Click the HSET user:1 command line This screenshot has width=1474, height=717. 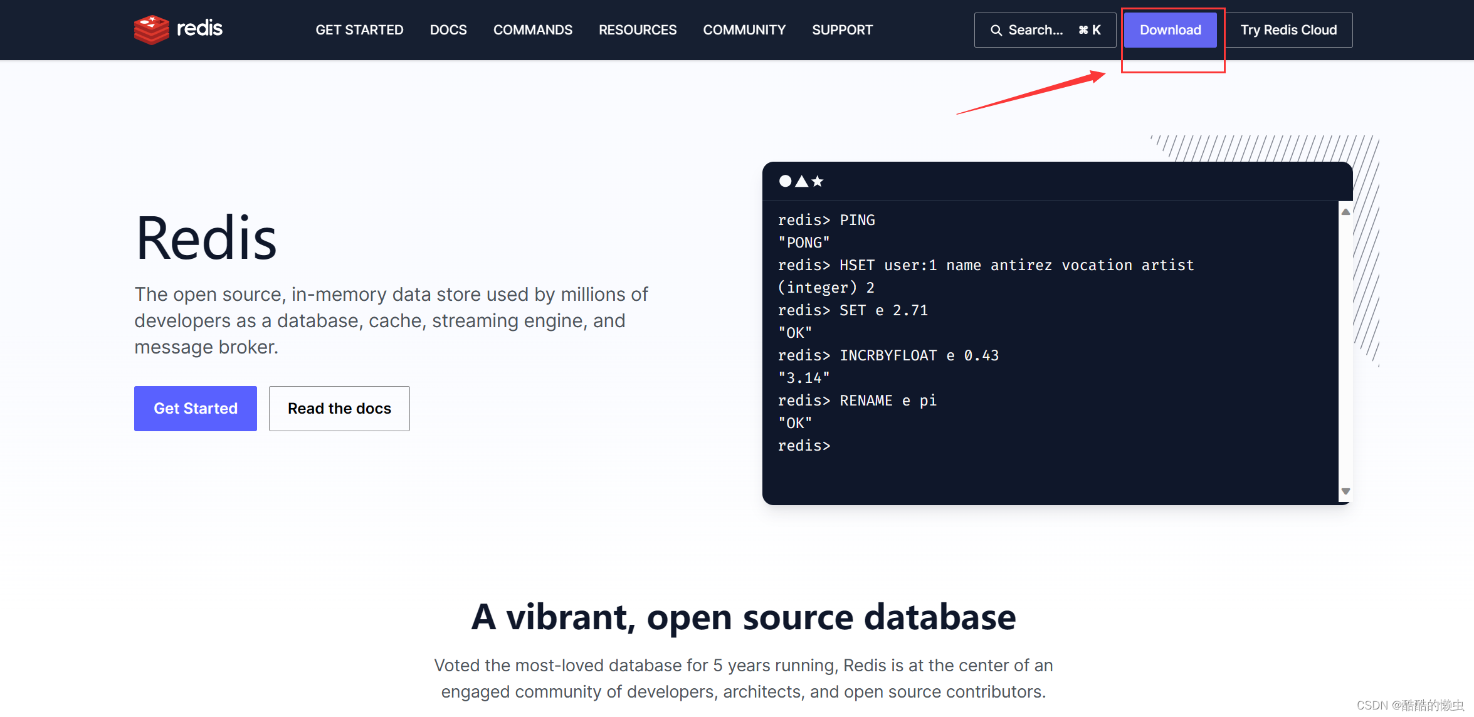tap(986, 265)
